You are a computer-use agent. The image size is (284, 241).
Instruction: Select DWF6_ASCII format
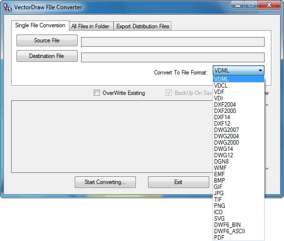(238, 231)
